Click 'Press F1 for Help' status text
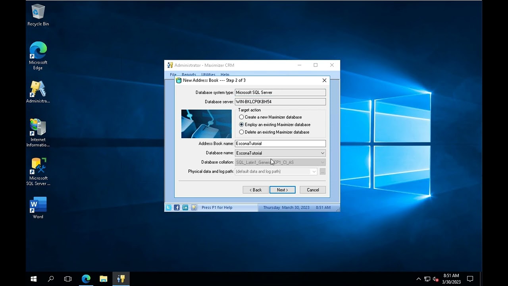 pos(217,207)
